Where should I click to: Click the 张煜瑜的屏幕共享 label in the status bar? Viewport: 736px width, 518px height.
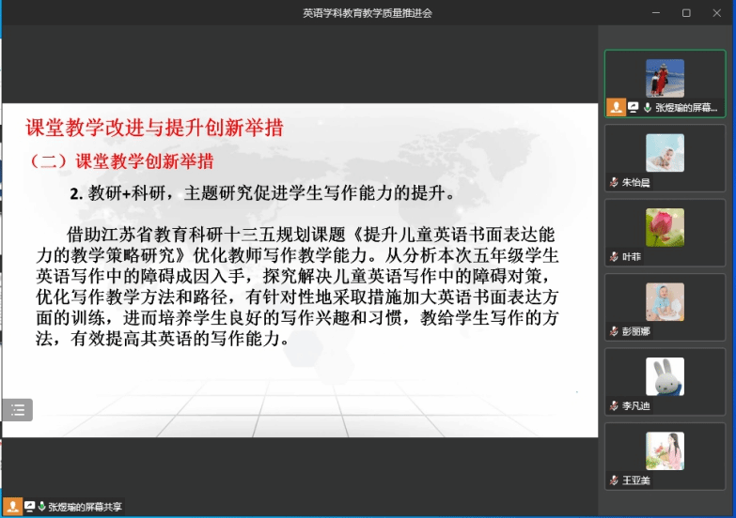(x=85, y=507)
